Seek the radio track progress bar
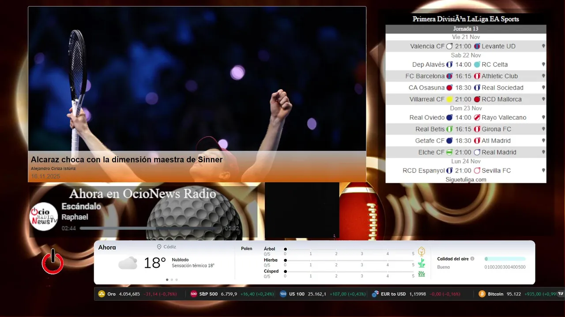Viewport: 565px width, 317px height. 151,229
